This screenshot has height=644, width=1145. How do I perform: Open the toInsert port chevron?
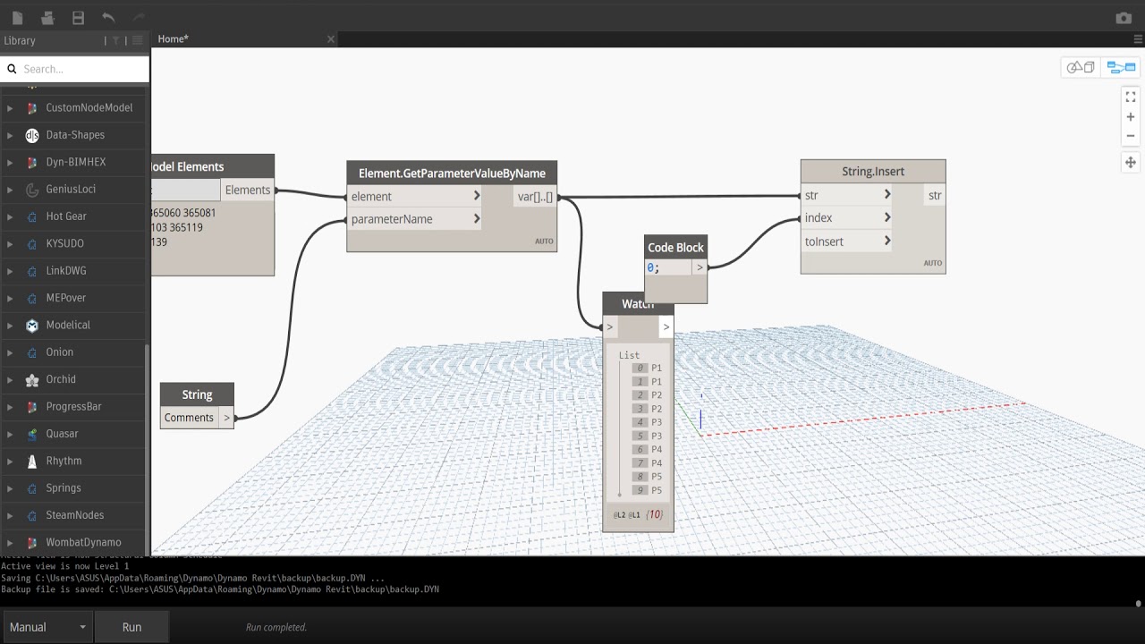tap(887, 241)
